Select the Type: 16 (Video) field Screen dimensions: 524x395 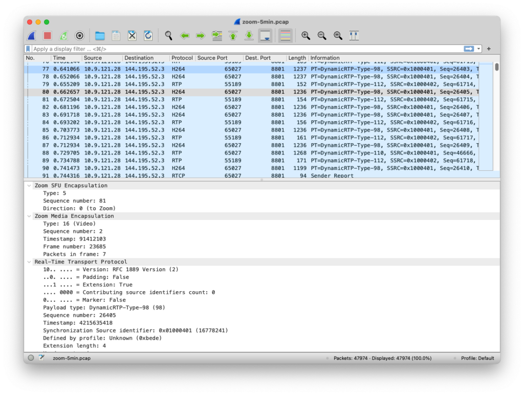(x=69, y=224)
